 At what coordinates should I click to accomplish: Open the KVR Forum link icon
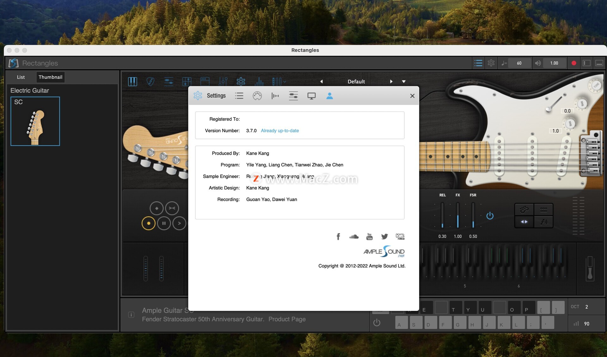pos(400,236)
